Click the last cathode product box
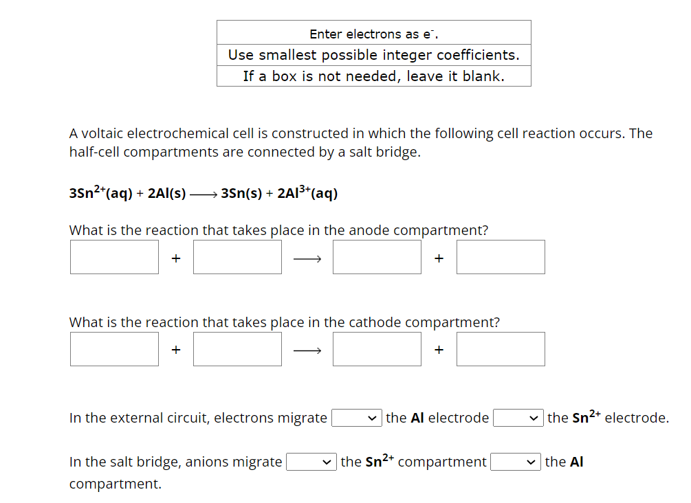Image resolution: width=691 pixels, height=503 pixels. tap(501, 349)
